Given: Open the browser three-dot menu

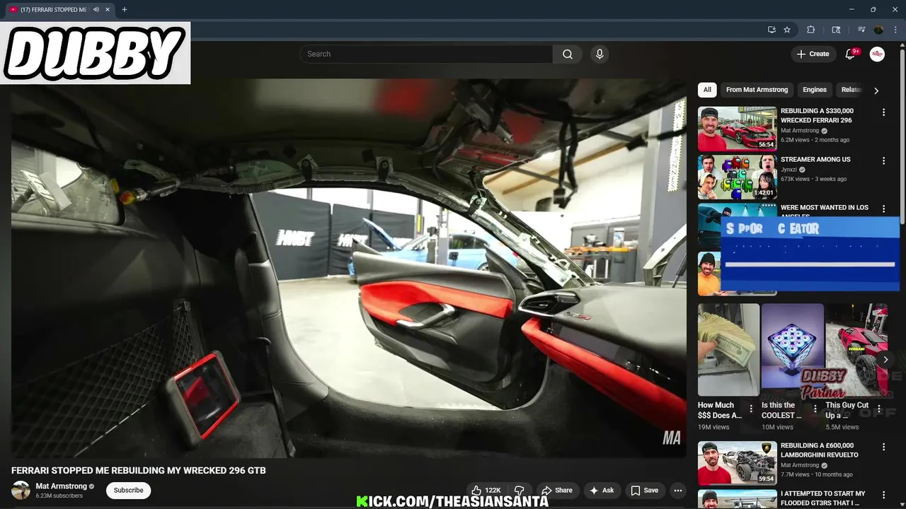Looking at the screenshot, I should (896, 30).
